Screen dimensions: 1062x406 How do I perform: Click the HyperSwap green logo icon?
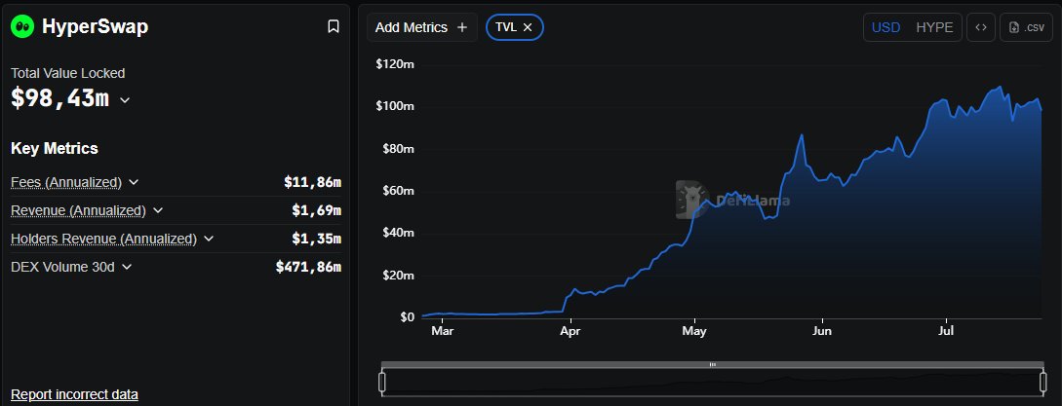tap(22, 26)
